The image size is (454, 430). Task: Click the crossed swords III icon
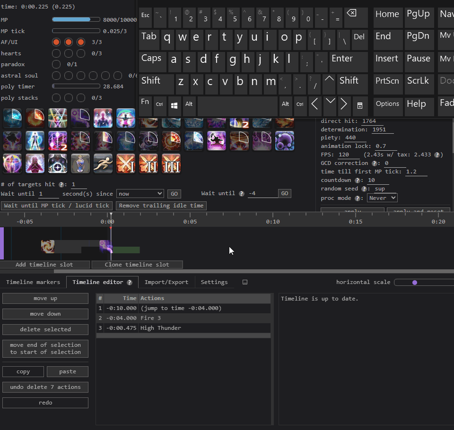coord(171,163)
